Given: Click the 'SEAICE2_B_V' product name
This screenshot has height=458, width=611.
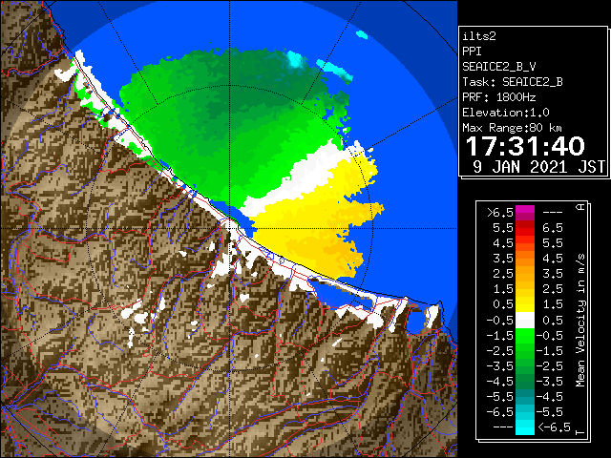Looking at the screenshot, I should click(x=499, y=67).
